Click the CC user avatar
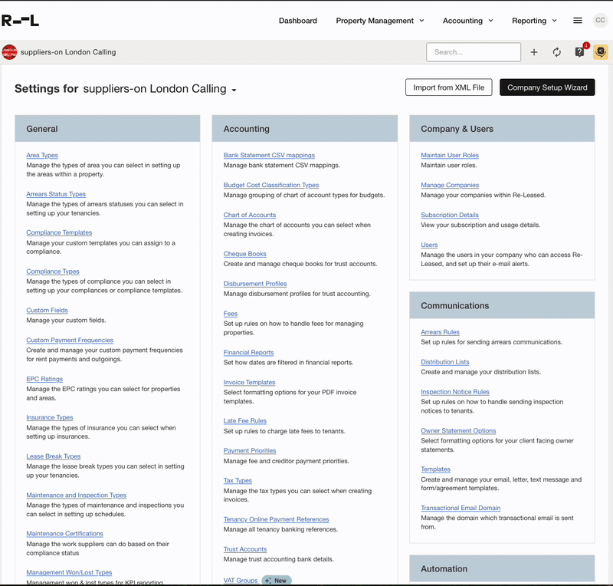Screen dimensions: 613x586 (600, 21)
